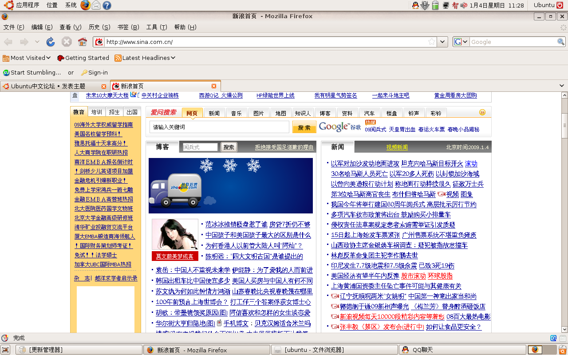
Task: Click the search magnifier in the Google search box
Action: 561,42
